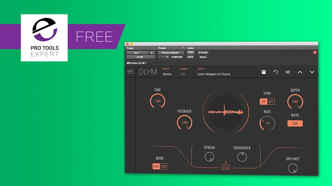Click the DLYM title text

point(148,72)
